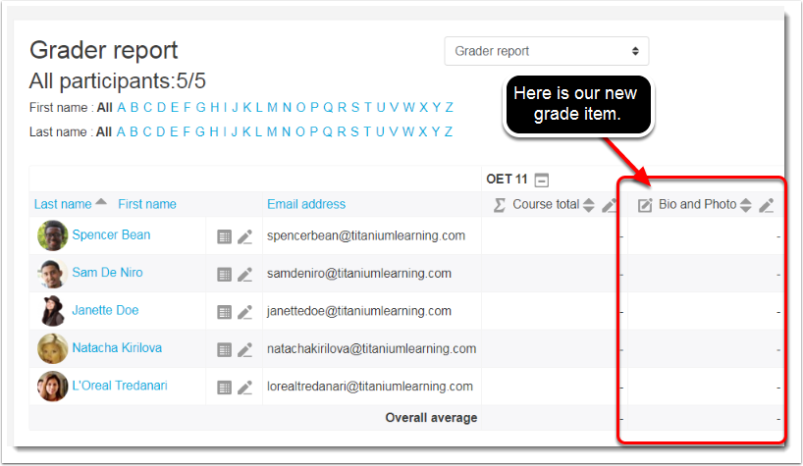Viewport: 803px width, 466px height.
Task: Filter First name by All
Action: [x=104, y=107]
